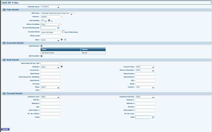
Task: Click the Bank Name input field
Action: (x=50, y=74)
